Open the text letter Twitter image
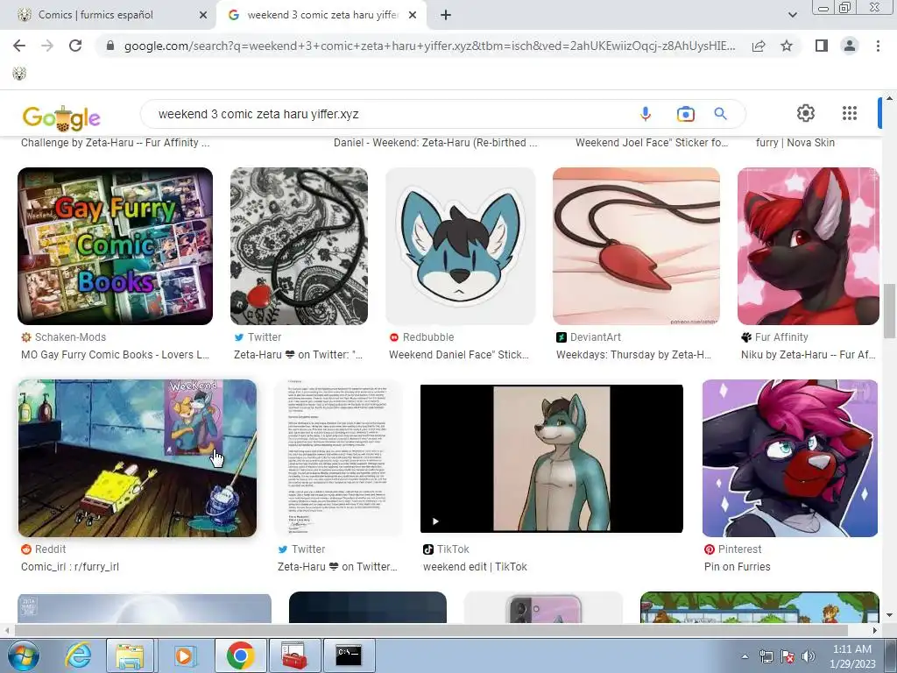 [338, 457]
